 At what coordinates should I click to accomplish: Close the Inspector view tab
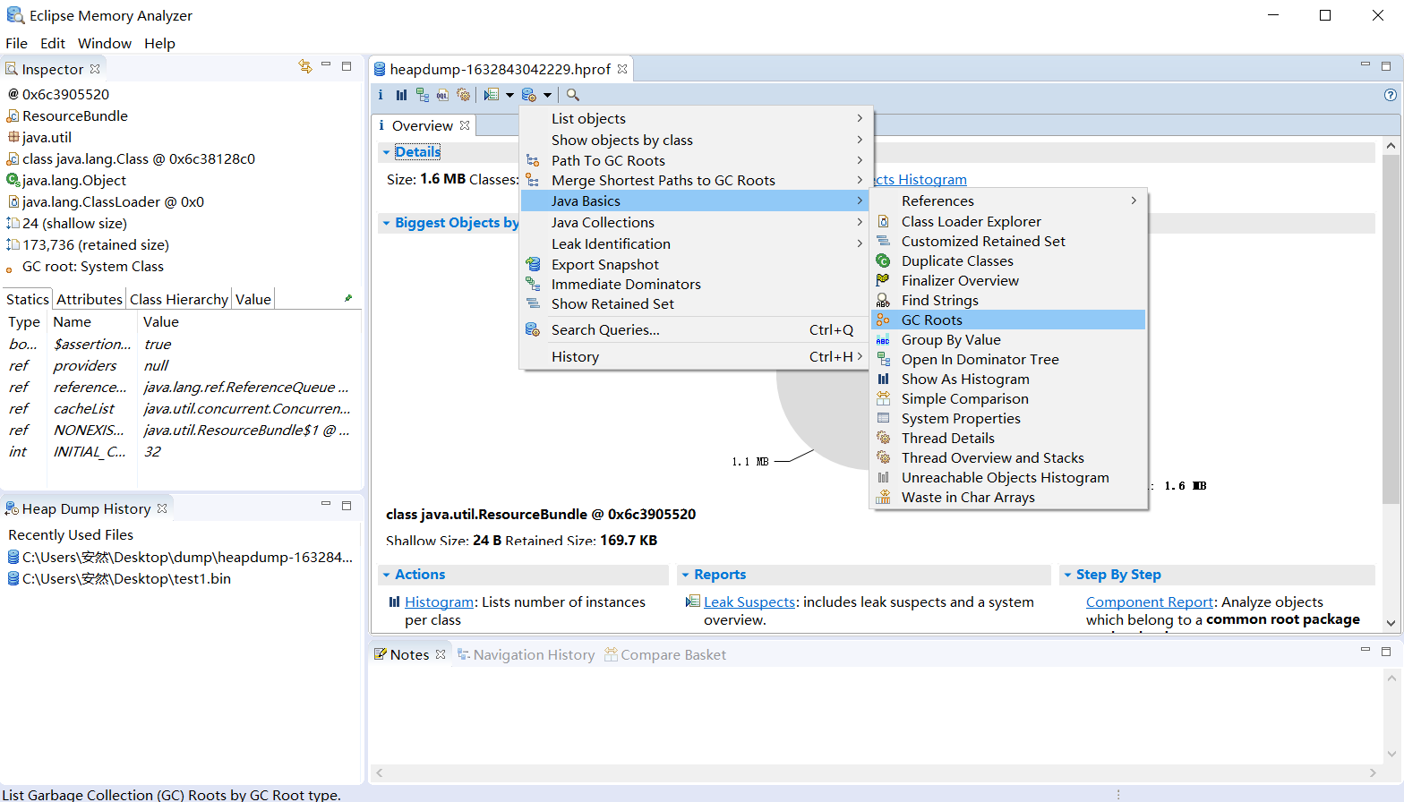(95, 69)
